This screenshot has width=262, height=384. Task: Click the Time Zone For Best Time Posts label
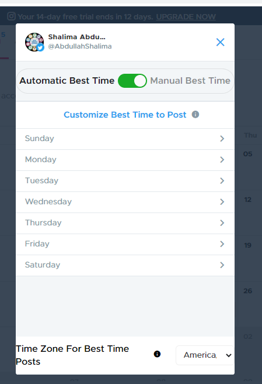tap(72, 355)
